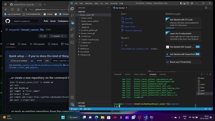Open Unwatch dropdown arrow on GitHub
215x121 pixels.
click(65, 36)
